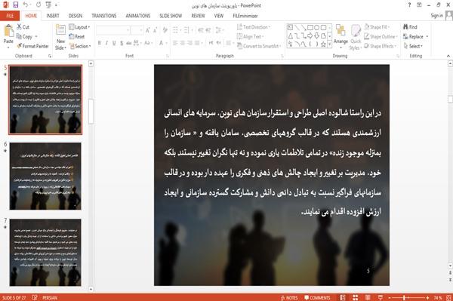Increase font size with larger A icon
453x301 pixels.
pyautogui.click(x=148, y=30)
